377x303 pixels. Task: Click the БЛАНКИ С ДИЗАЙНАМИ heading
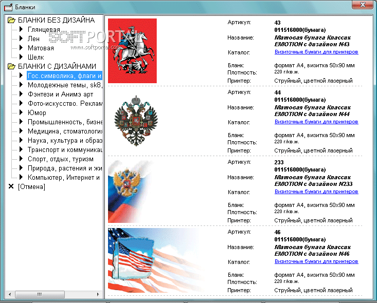click(x=57, y=66)
